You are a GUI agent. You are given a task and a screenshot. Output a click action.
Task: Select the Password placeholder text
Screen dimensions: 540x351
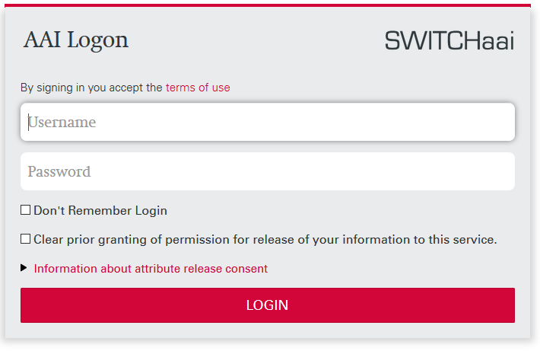59,172
